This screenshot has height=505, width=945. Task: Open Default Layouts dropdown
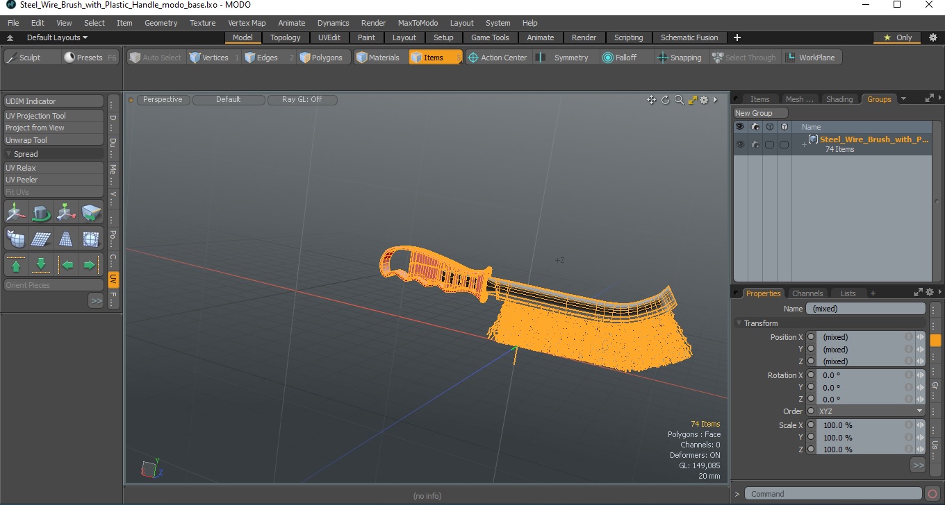tap(57, 37)
